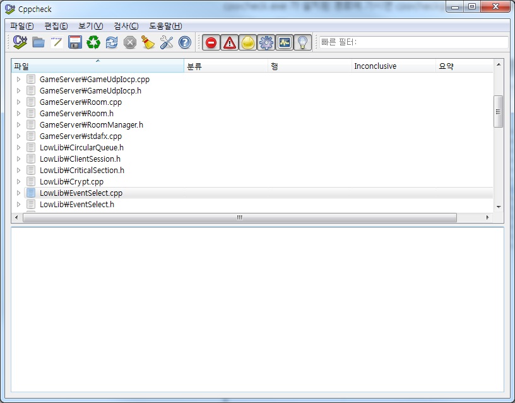Open the 검사(C) menu
This screenshot has width=515, height=403.
(126, 26)
